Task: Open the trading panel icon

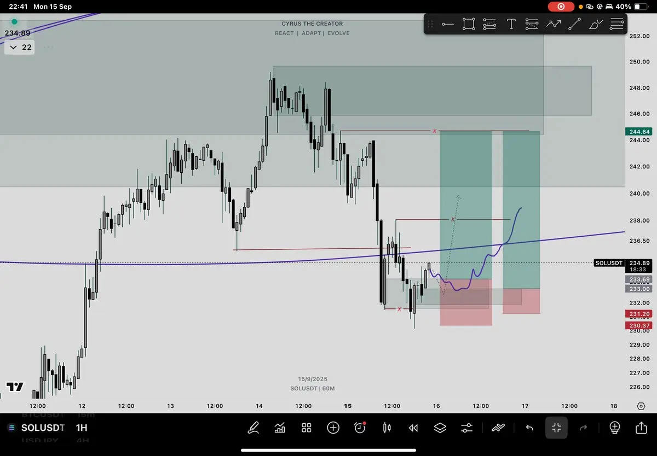Action: click(x=498, y=428)
